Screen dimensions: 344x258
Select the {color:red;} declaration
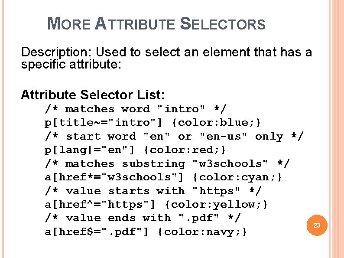tap(185, 150)
